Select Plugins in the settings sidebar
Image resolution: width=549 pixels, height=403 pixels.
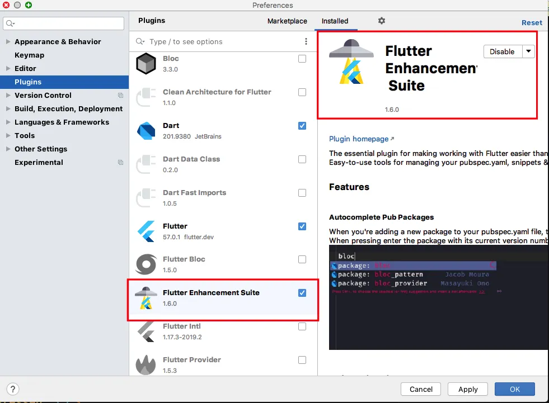(x=64, y=82)
